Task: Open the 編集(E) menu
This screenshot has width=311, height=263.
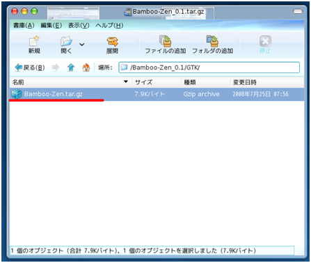Action: 51,25
